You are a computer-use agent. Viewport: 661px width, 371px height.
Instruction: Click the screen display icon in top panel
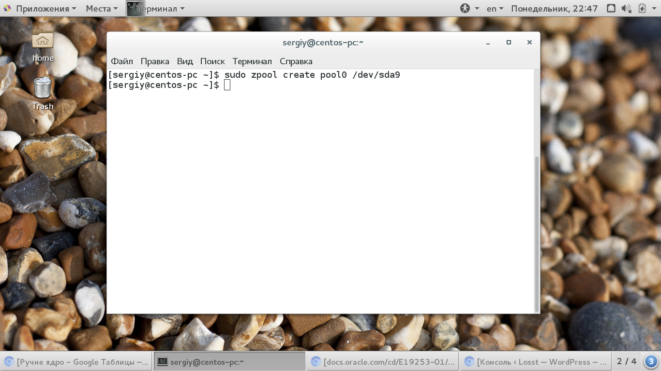click(x=611, y=8)
